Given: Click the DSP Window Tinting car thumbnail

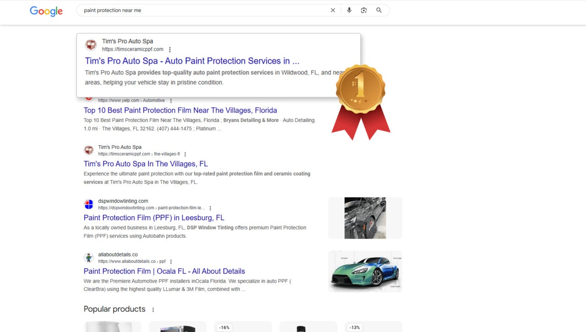Looking at the screenshot, I should point(365,218).
